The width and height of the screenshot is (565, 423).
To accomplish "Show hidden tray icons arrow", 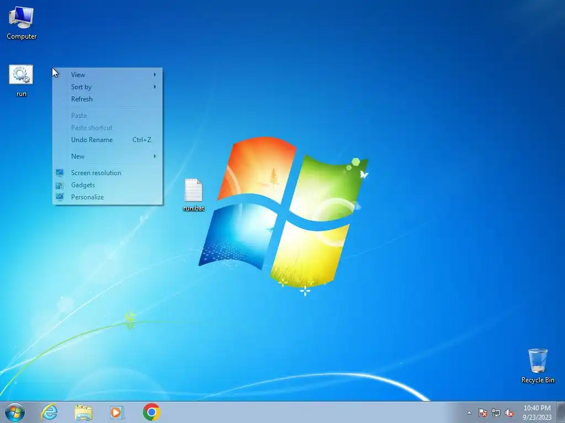I will point(469,413).
